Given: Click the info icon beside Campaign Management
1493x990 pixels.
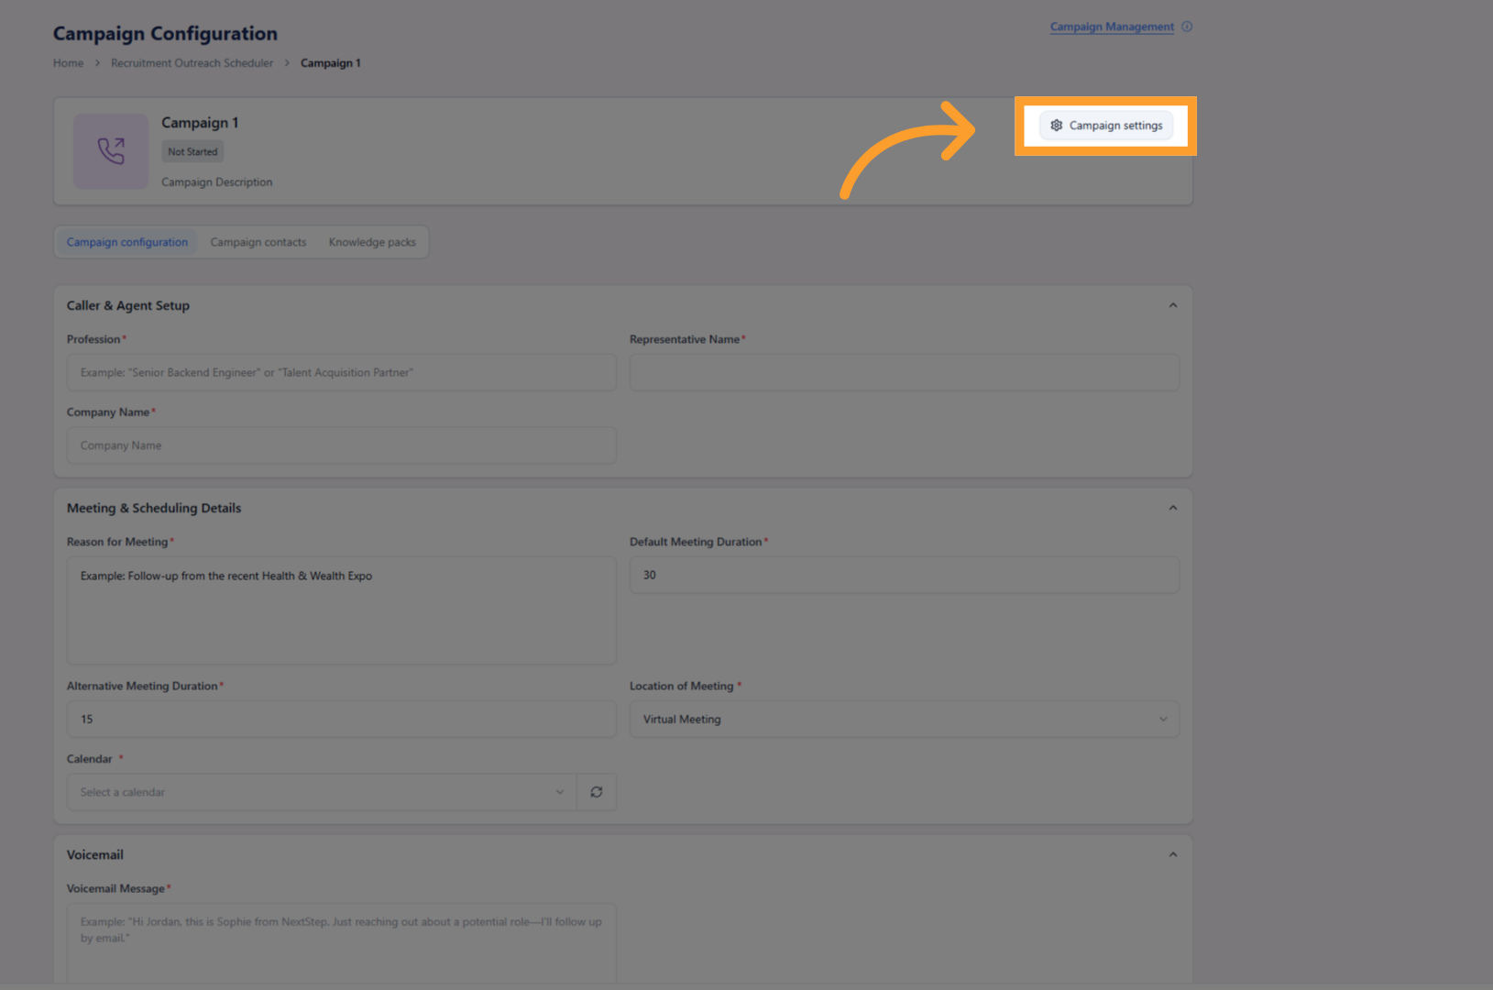Looking at the screenshot, I should pyautogui.click(x=1187, y=27).
